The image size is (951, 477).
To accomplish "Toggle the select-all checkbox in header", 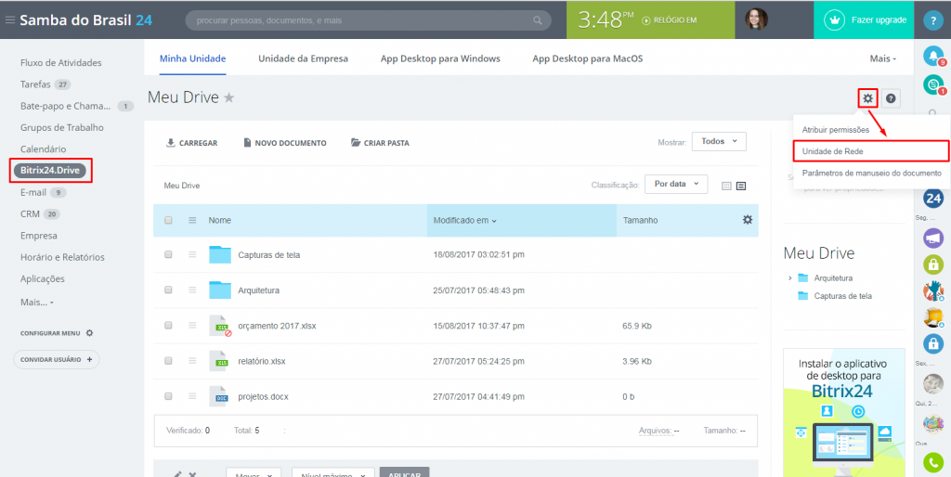I will tap(169, 220).
